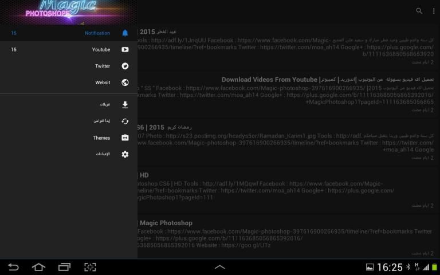Tap the Twitter bird icon
This screenshot has height=275, width=440.
125,66
